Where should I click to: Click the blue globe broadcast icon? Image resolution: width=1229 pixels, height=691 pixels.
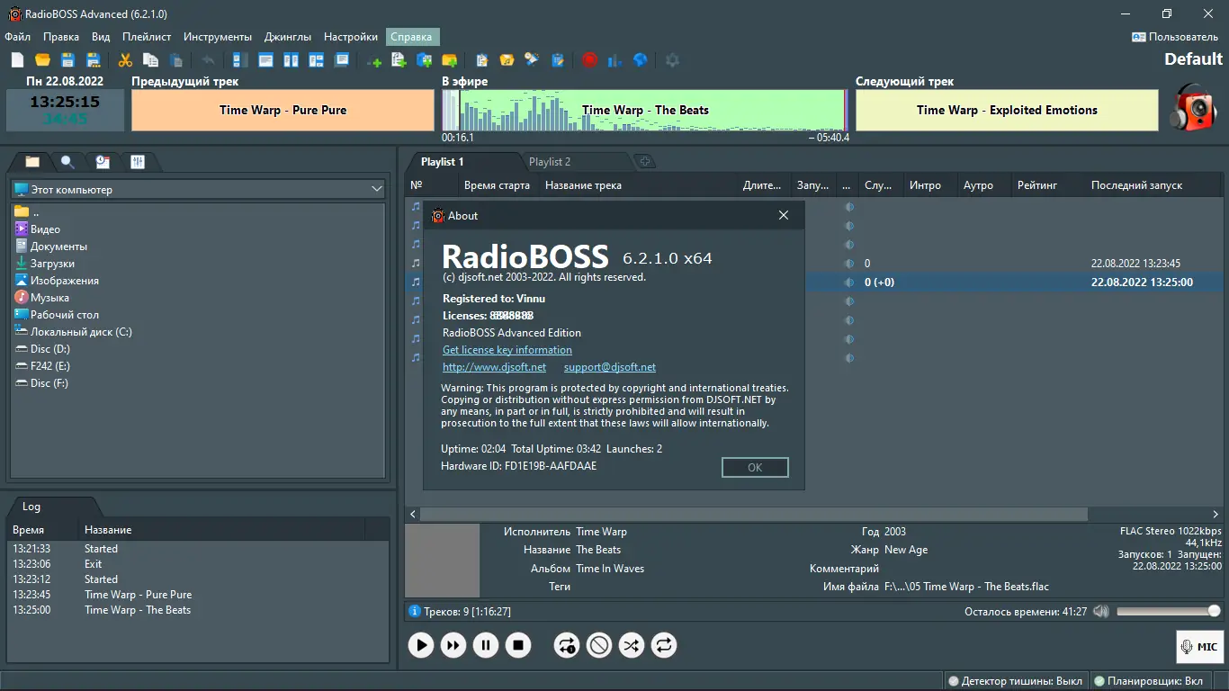641,60
